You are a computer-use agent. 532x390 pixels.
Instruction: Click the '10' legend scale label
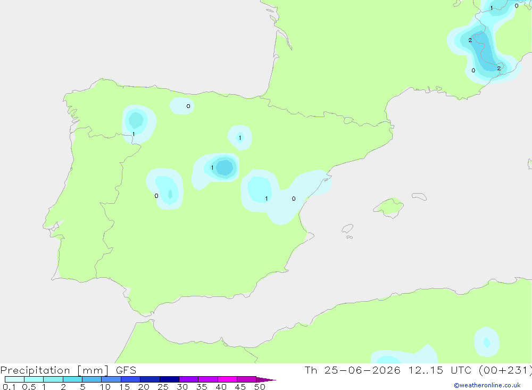[x=105, y=387]
